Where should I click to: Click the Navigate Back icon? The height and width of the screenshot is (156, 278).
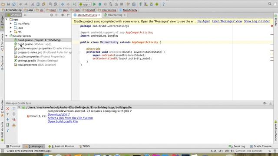(x=63, y=4)
